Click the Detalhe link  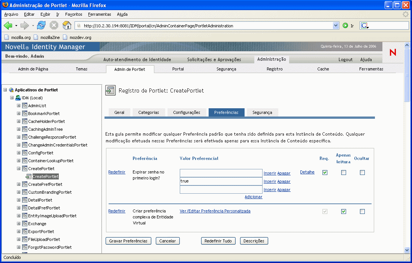pos(307,172)
